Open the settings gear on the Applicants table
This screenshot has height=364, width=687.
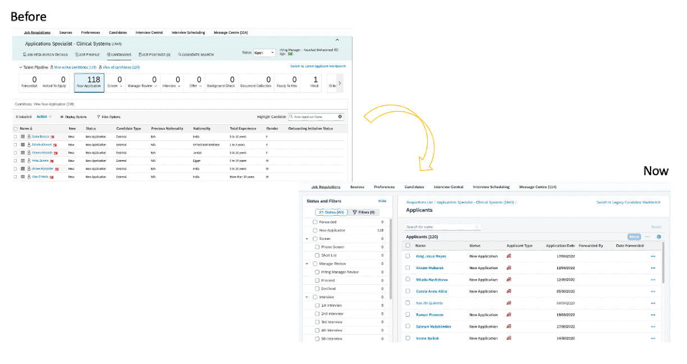tap(658, 236)
